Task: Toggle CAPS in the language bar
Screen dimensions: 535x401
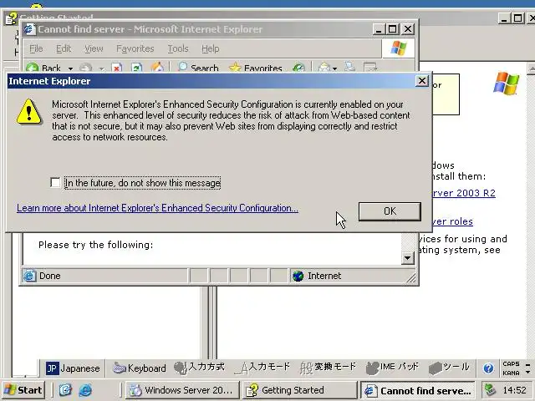Action: click(x=511, y=364)
